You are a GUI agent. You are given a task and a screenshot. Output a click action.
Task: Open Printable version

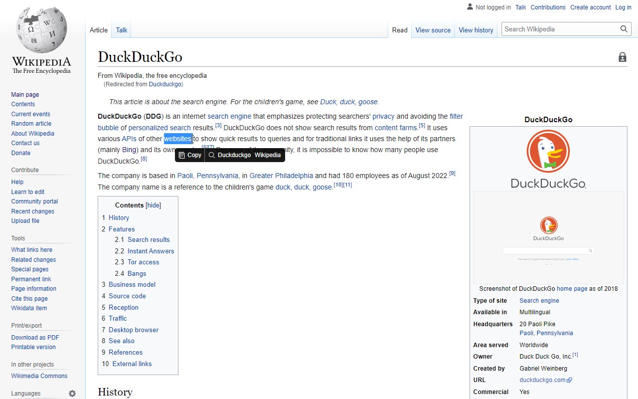tap(33, 347)
